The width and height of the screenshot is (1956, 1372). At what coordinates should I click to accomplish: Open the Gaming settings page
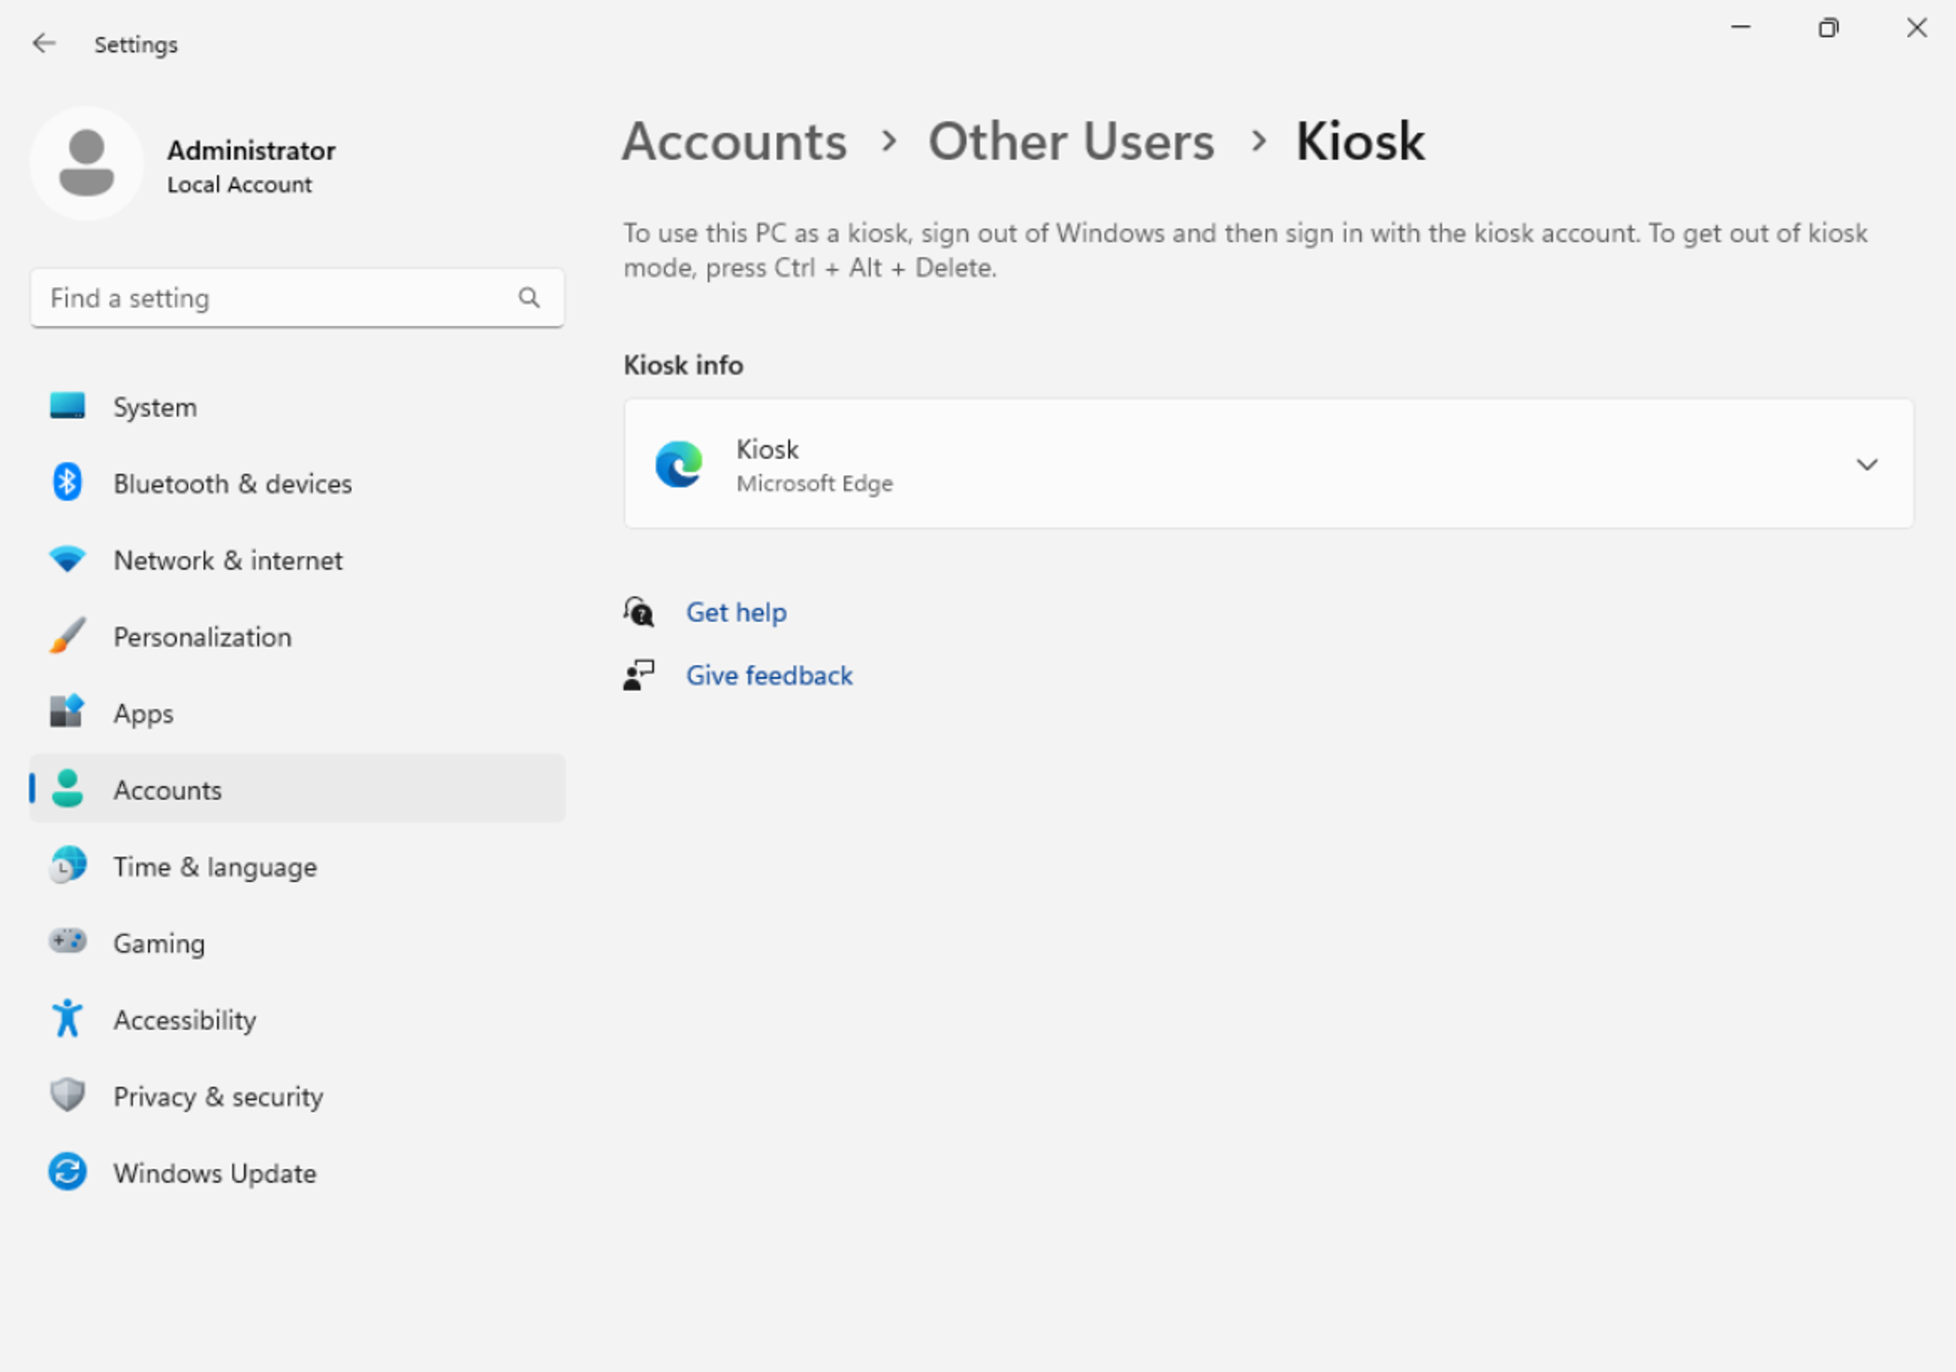pyautogui.click(x=297, y=942)
